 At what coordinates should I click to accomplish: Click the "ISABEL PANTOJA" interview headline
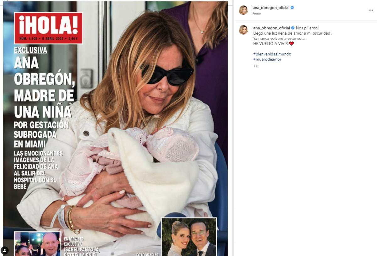click(82, 250)
